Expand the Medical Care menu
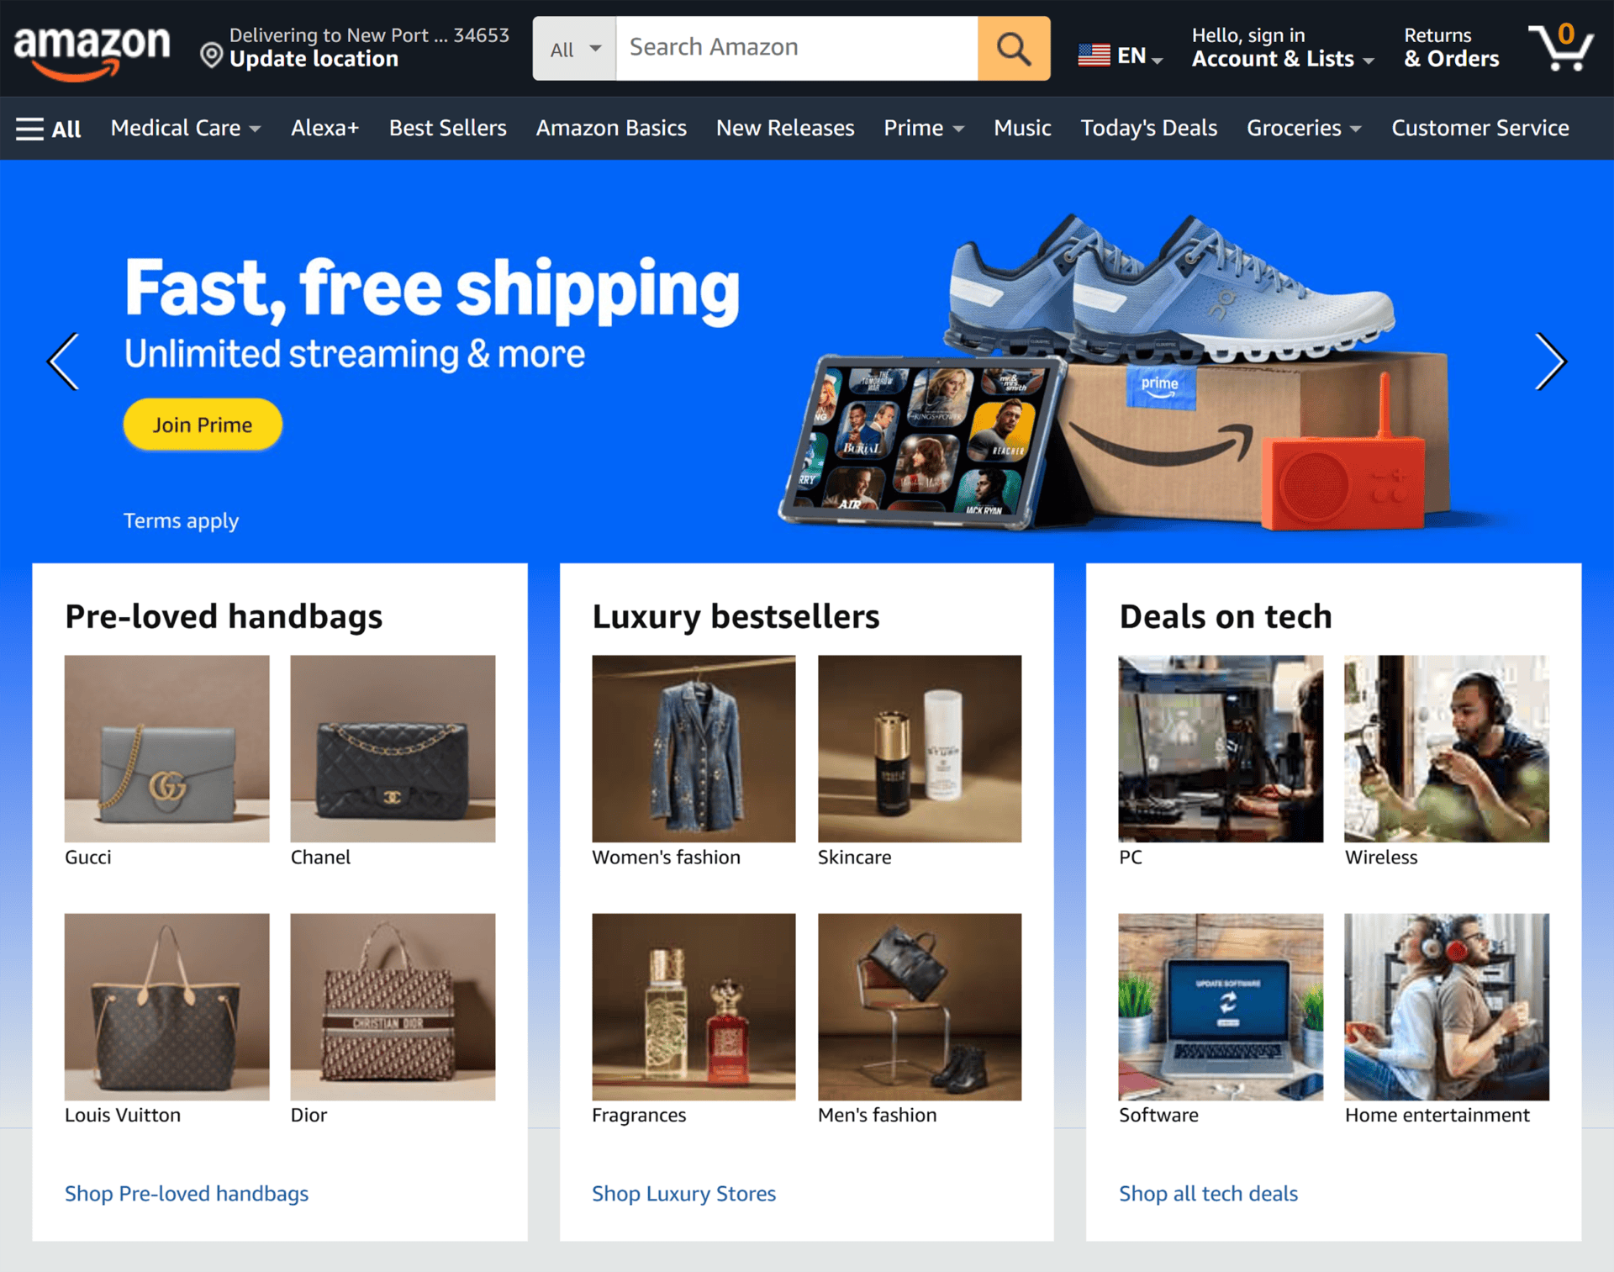The height and width of the screenshot is (1272, 1614). 186,129
